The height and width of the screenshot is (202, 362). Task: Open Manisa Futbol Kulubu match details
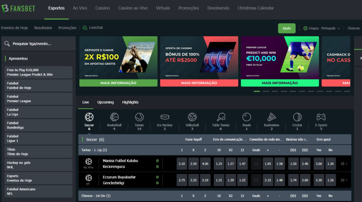coord(120,161)
